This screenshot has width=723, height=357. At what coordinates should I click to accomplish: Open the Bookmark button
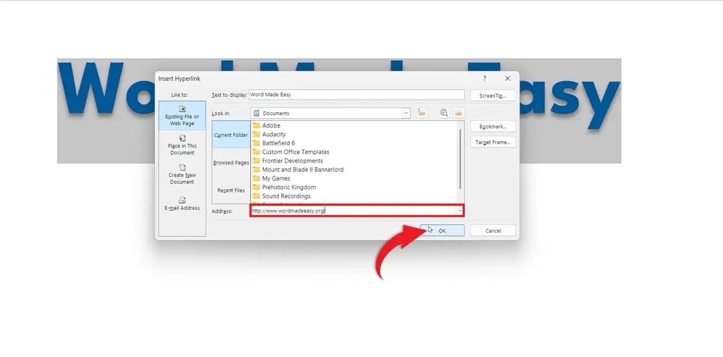pyautogui.click(x=493, y=127)
